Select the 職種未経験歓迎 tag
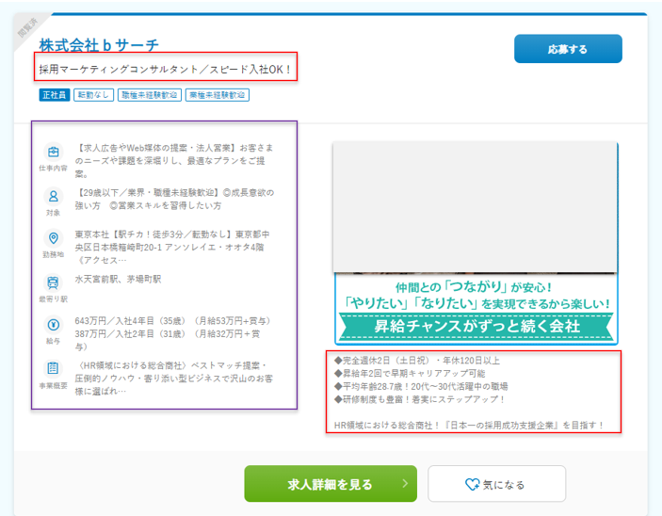Screen dimensions: 662x516 pyautogui.click(x=149, y=95)
